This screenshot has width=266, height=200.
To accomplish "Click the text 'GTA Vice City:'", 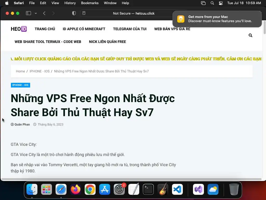I will [x=24, y=144].
